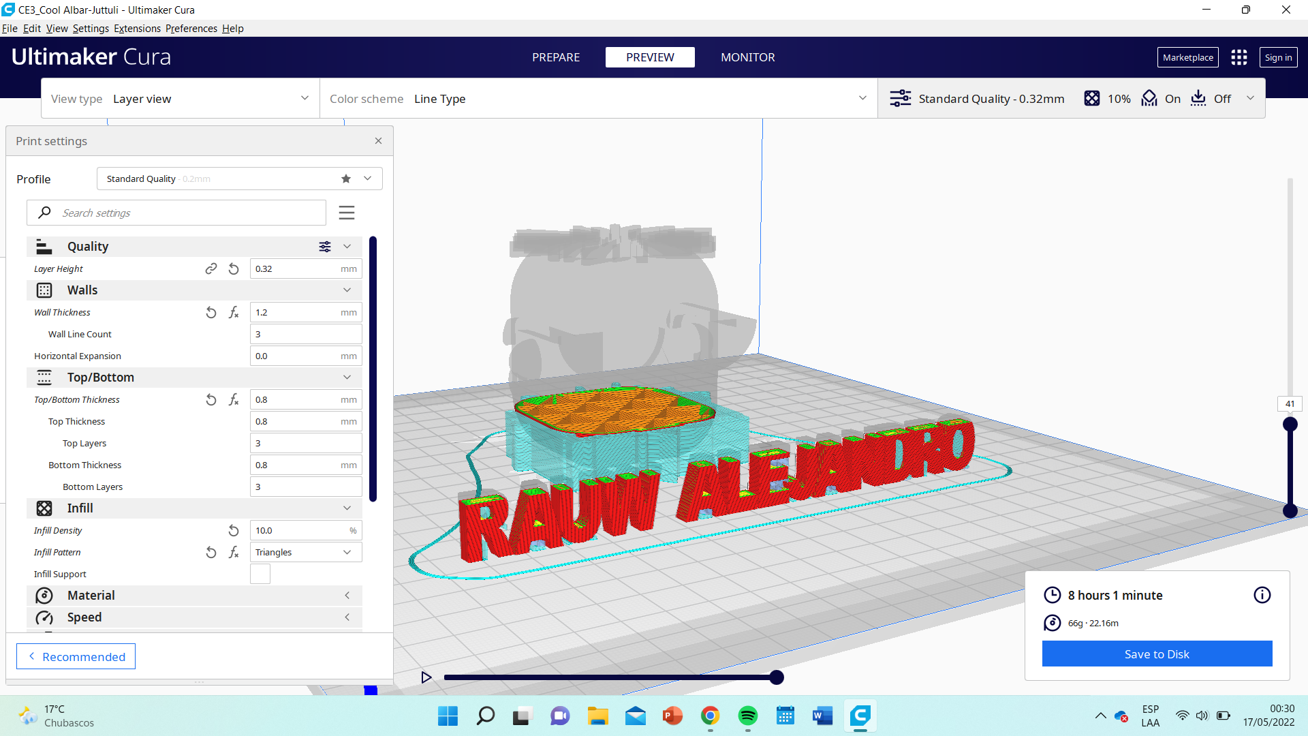Click the layer number 41 box
This screenshot has width=1308, height=736.
point(1290,404)
